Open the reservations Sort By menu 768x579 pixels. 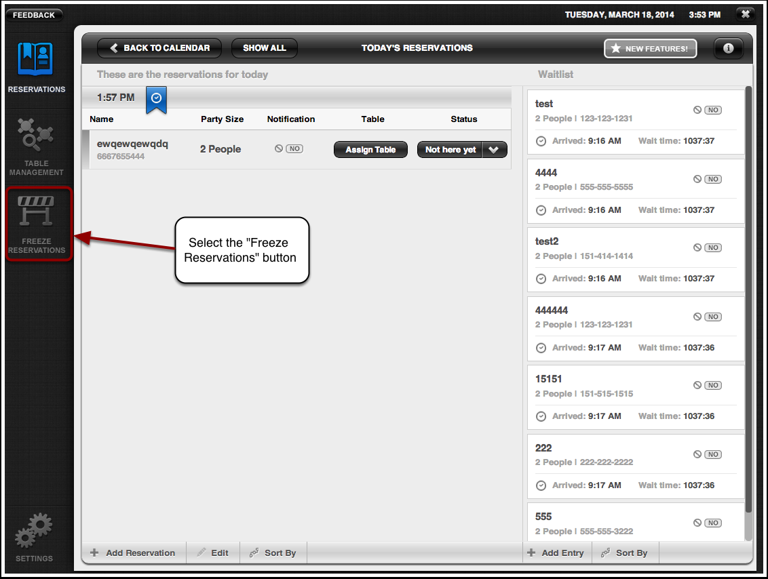coord(273,553)
